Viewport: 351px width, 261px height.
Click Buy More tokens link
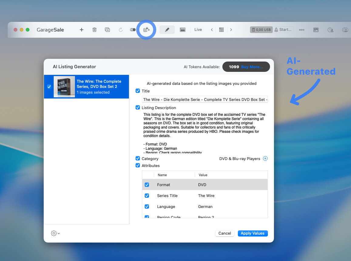(x=252, y=67)
